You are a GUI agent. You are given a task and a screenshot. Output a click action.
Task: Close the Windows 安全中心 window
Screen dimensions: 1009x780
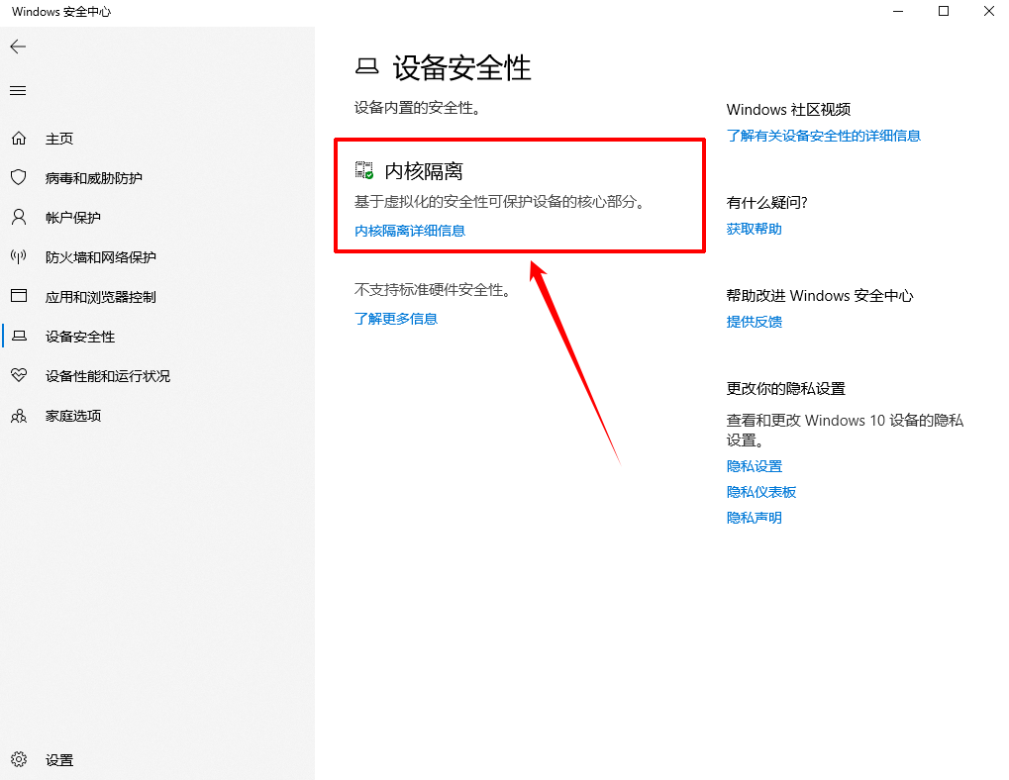[989, 12]
